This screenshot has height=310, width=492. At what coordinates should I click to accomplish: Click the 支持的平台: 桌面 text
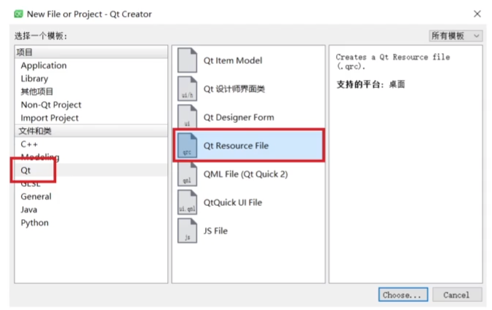click(x=370, y=84)
